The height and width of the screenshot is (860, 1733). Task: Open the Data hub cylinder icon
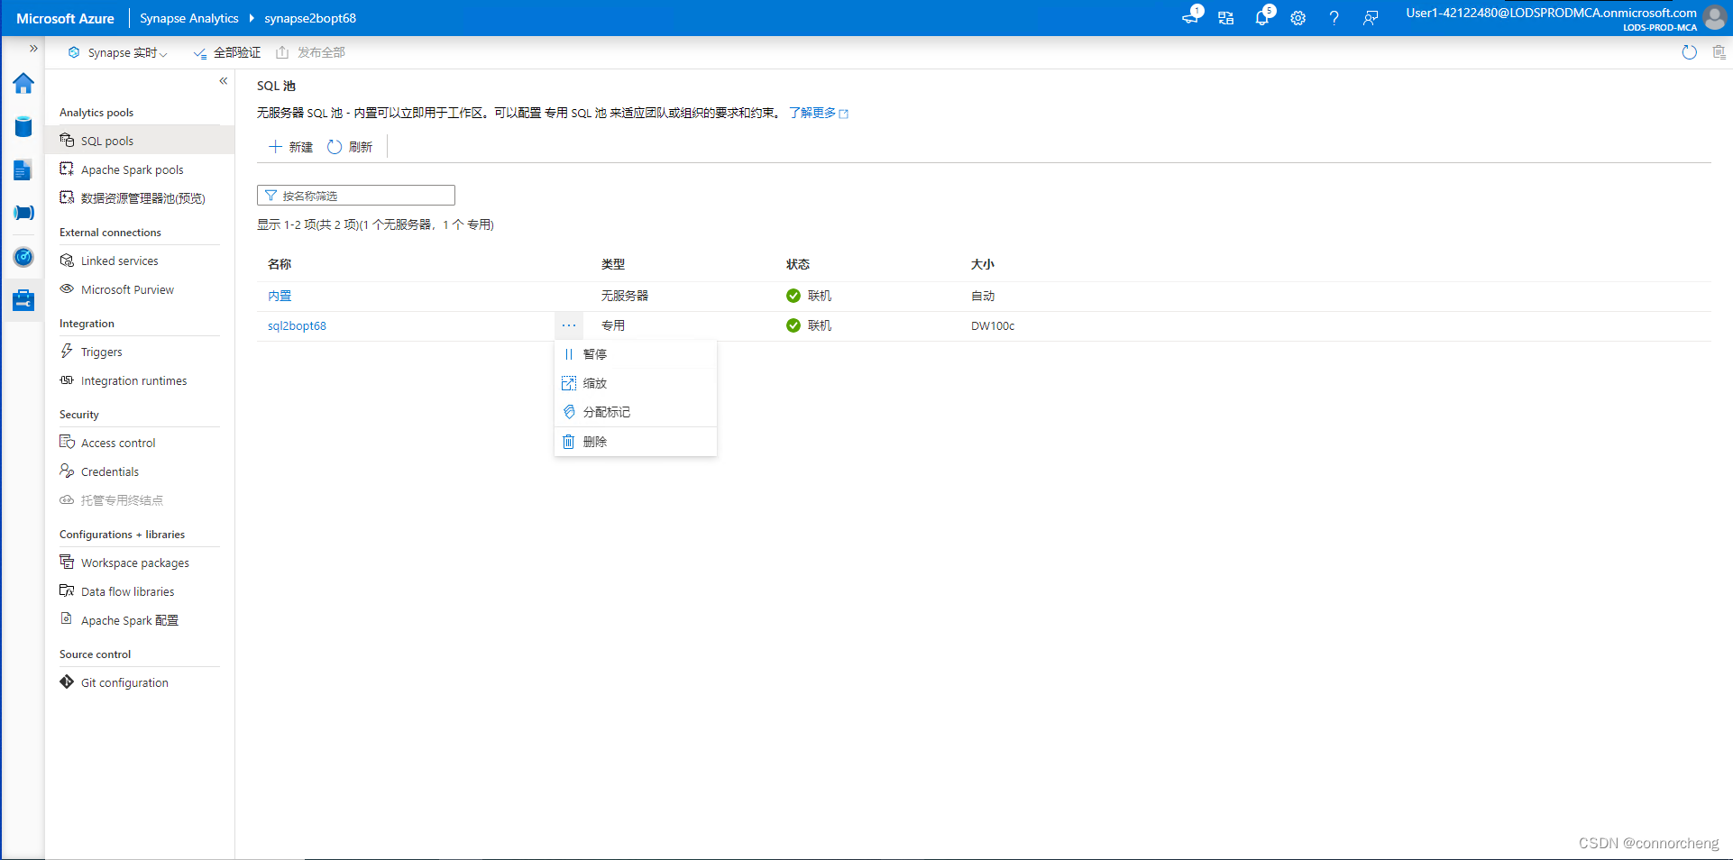coord(23,127)
